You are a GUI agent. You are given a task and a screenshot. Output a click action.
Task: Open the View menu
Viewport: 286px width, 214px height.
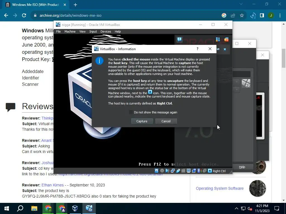82,31
